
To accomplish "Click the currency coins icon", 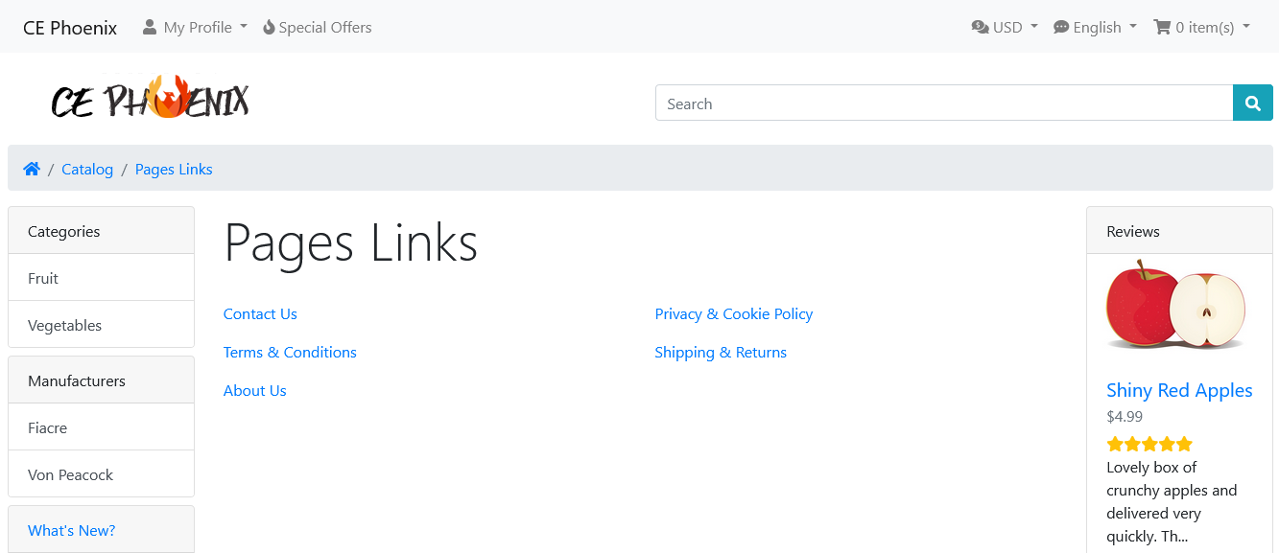I will coord(980,27).
